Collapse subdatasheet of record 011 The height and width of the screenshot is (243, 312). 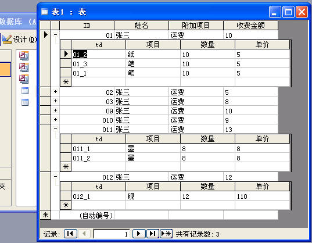[x=56, y=128]
